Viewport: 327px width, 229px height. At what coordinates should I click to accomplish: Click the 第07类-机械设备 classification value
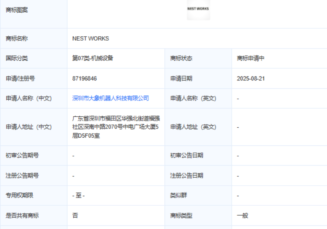point(93,58)
